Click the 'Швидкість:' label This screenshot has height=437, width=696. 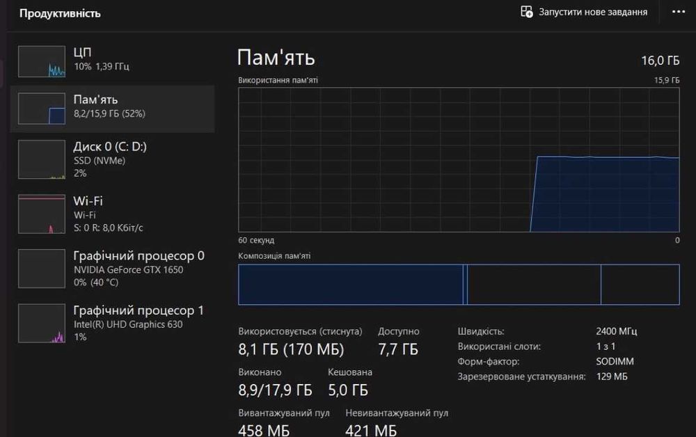tap(481, 331)
